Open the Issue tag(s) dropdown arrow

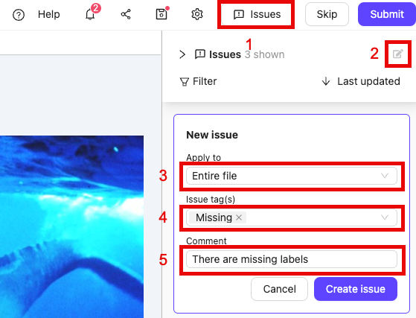385,217
